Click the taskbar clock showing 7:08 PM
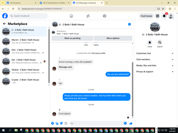The image size is (178, 133). (x=172, y=130)
